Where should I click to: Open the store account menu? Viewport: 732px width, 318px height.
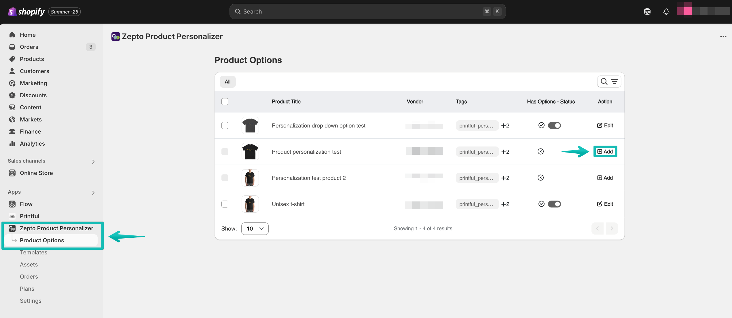click(703, 11)
